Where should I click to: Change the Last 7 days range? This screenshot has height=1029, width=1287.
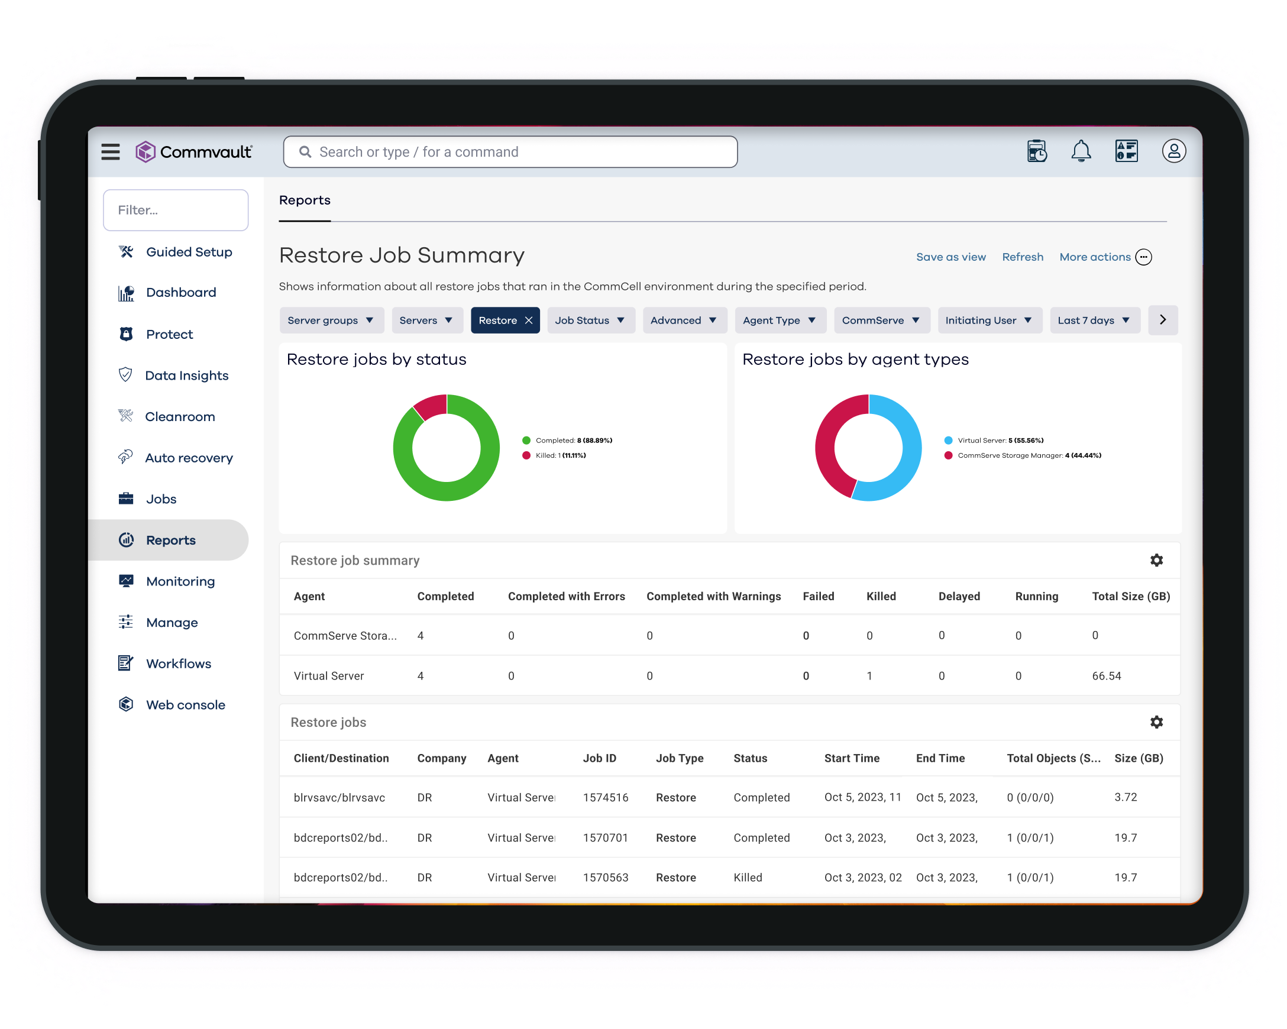click(x=1094, y=321)
